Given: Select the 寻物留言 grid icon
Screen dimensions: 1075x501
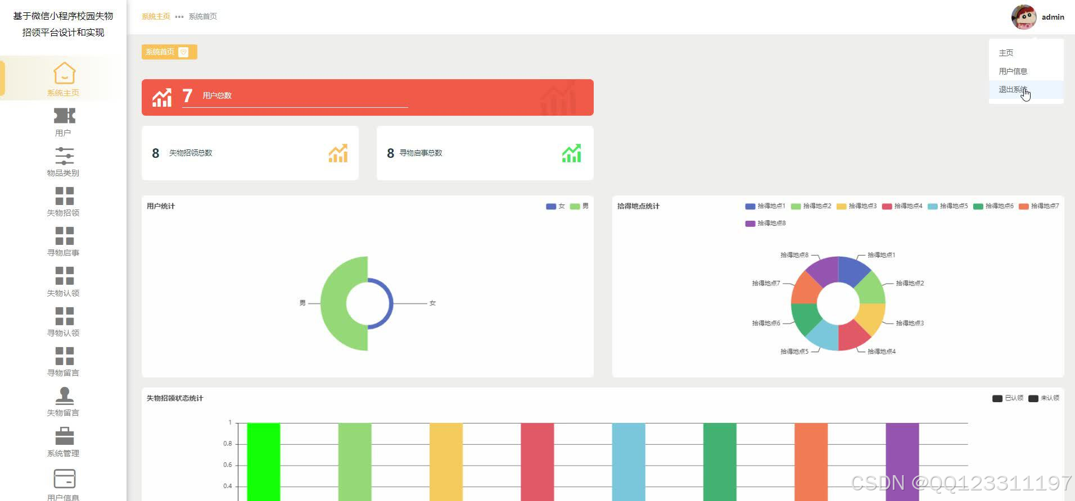Looking at the screenshot, I should coord(64,356).
